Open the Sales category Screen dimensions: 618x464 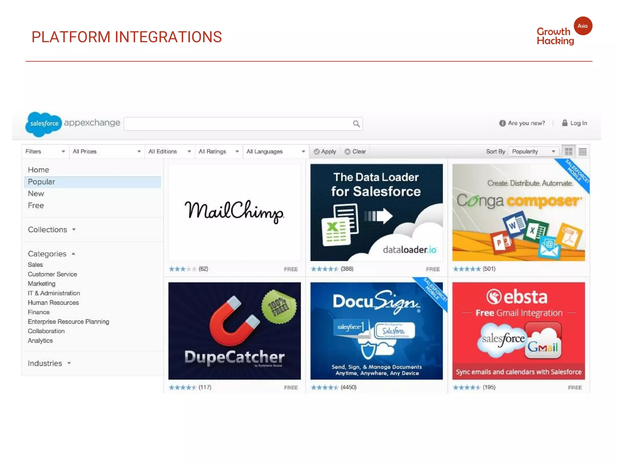(35, 265)
